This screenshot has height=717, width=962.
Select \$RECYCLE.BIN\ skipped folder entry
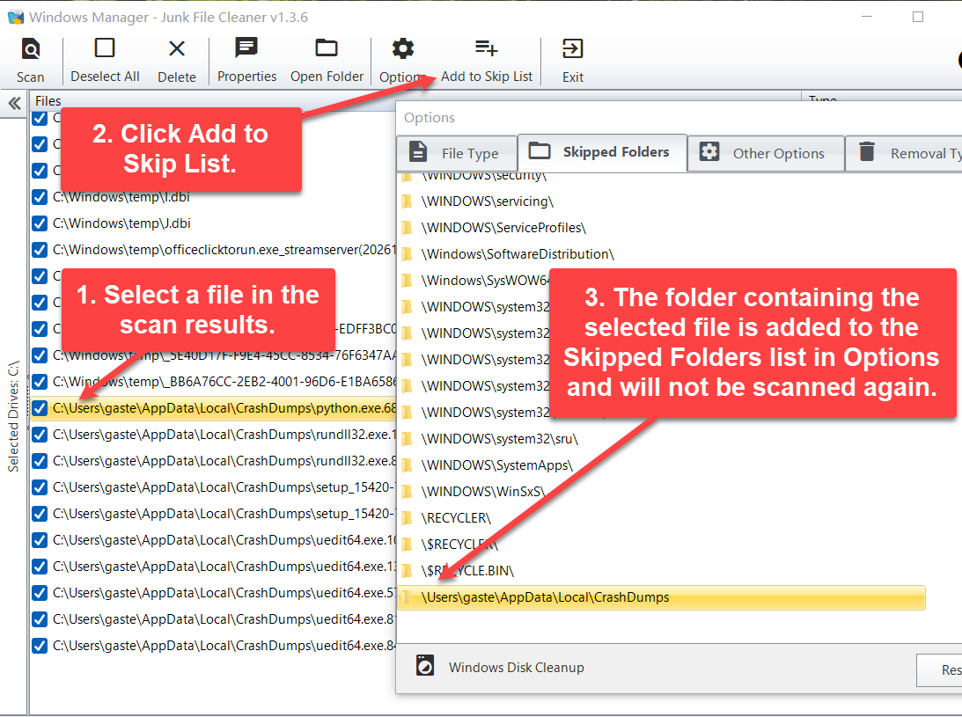pos(466,570)
